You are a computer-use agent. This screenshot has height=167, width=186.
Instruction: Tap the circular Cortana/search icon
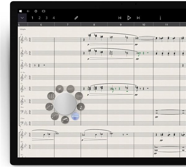(x=36, y=11)
